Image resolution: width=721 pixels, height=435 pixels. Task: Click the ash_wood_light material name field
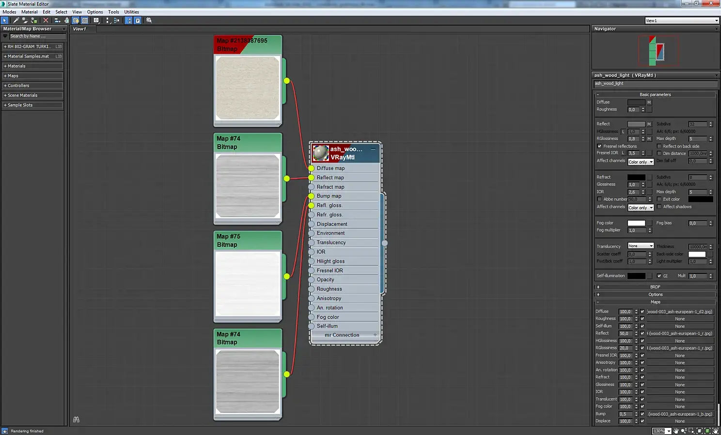pyautogui.click(x=655, y=83)
